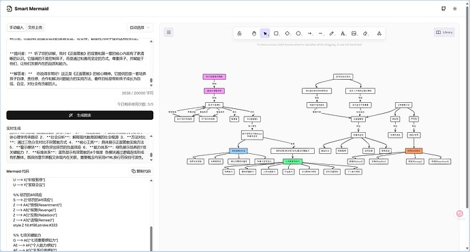
Task: Select the blue node in the diagram
Action: (238, 151)
